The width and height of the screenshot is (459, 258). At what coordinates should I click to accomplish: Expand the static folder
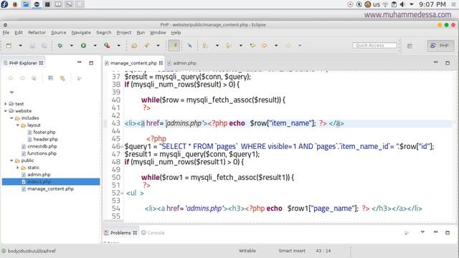point(17,168)
